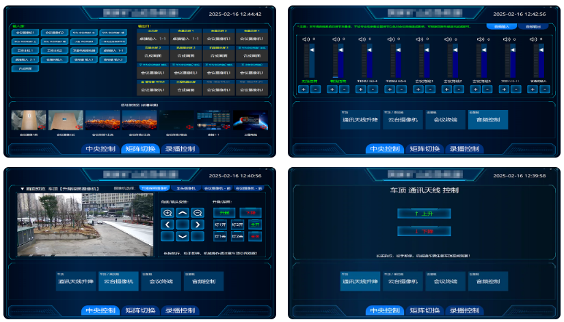Click the zoom-out magnifier in camera lens controls
Viewport: 564px width, 322px height.
tap(198, 213)
